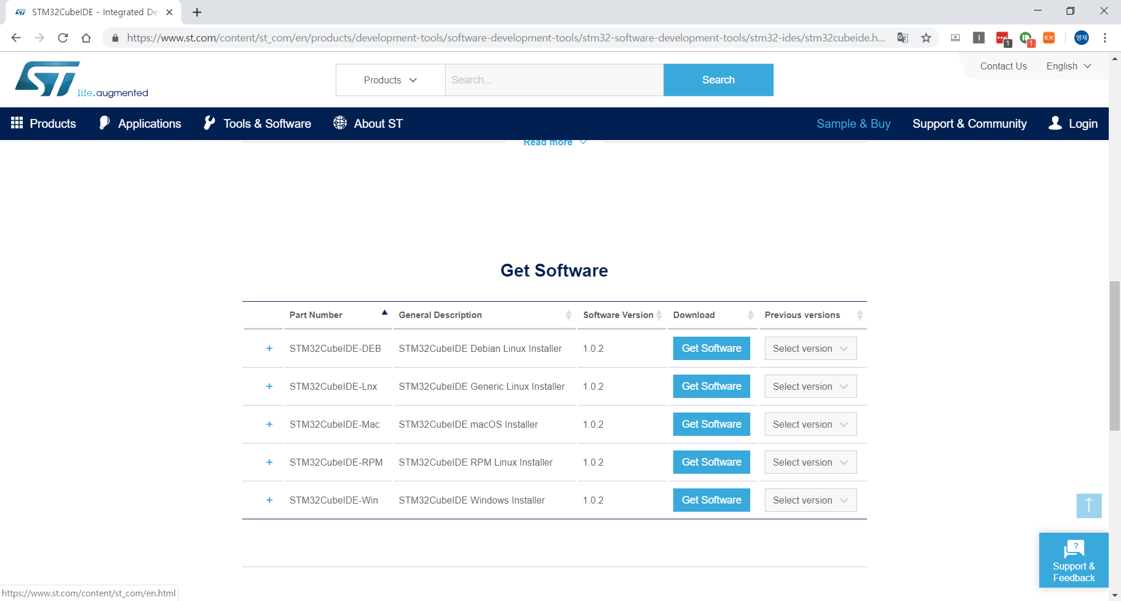Open the Products search category dropdown

point(390,80)
